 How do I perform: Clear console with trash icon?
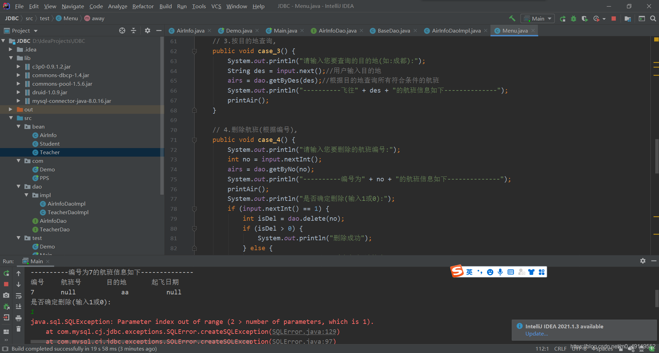[x=19, y=329]
